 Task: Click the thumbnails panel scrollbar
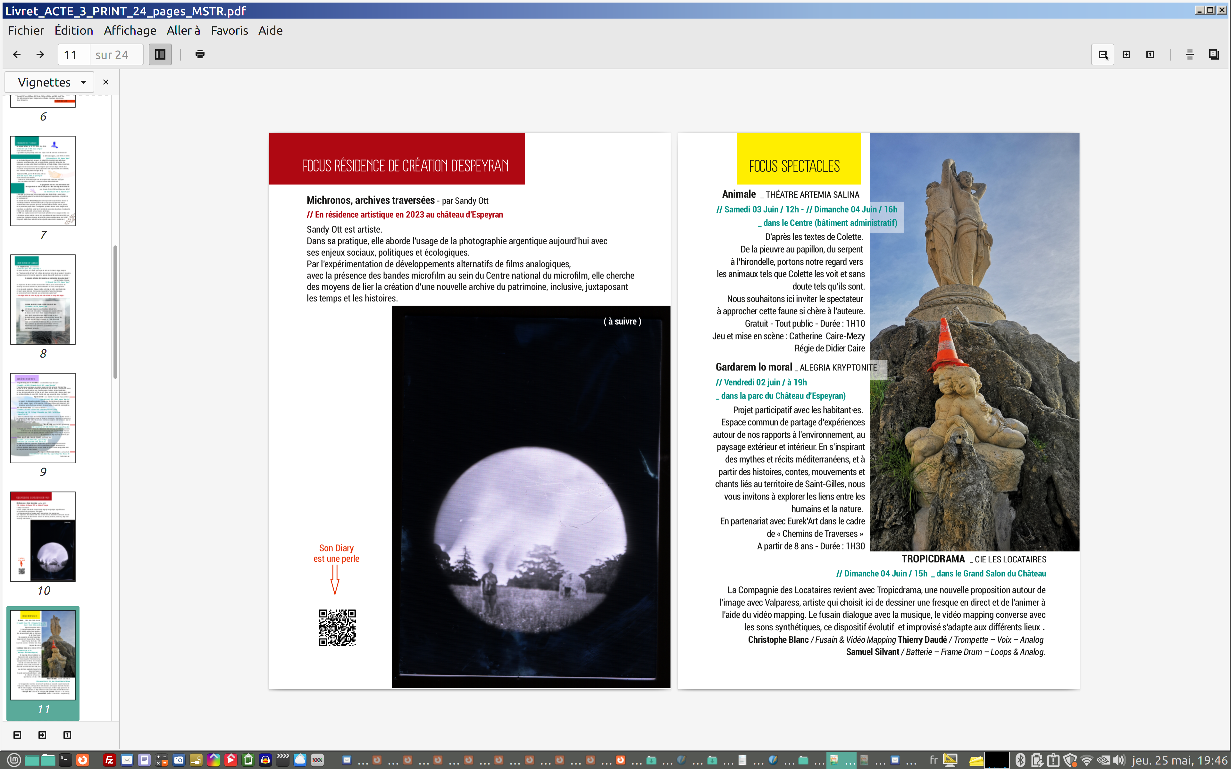(x=115, y=311)
